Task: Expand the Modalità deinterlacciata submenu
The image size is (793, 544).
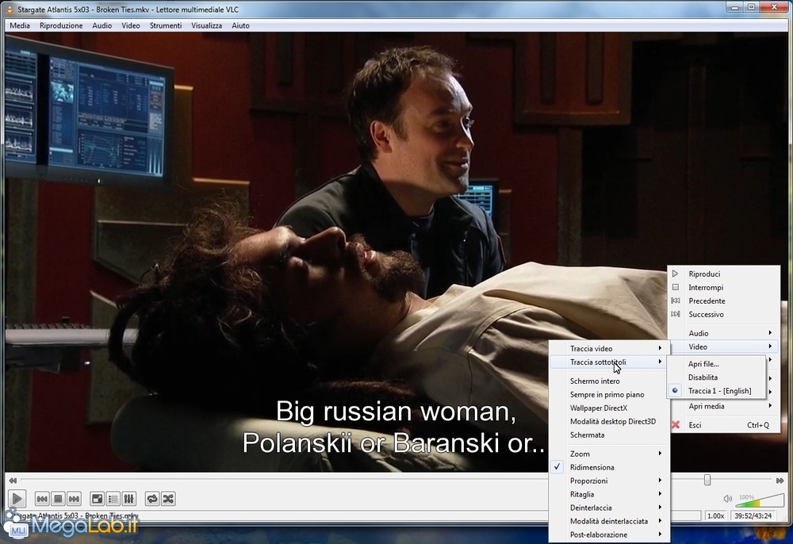Action: pos(609,521)
